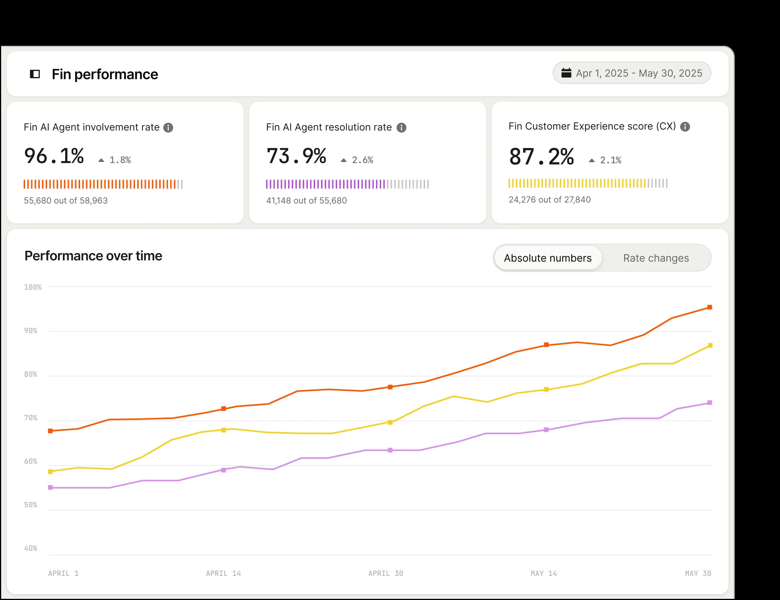
Task: Click '41,148 out of 55,680' text
Action: click(x=306, y=200)
